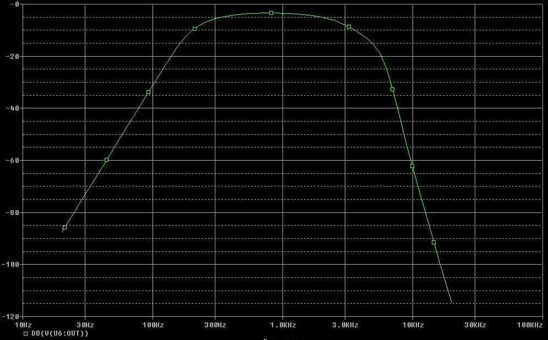This screenshot has width=548, height=340.
Task: Click the -100 y-axis label
Action: click(10, 264)
